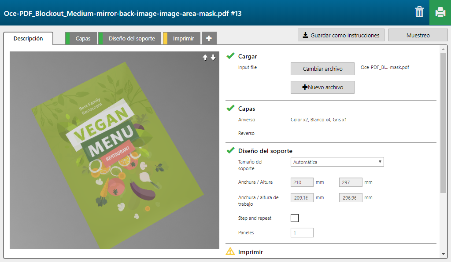Click the green checkmark beside Capas section
The image size is (451, 262).
tap(230, 108)
